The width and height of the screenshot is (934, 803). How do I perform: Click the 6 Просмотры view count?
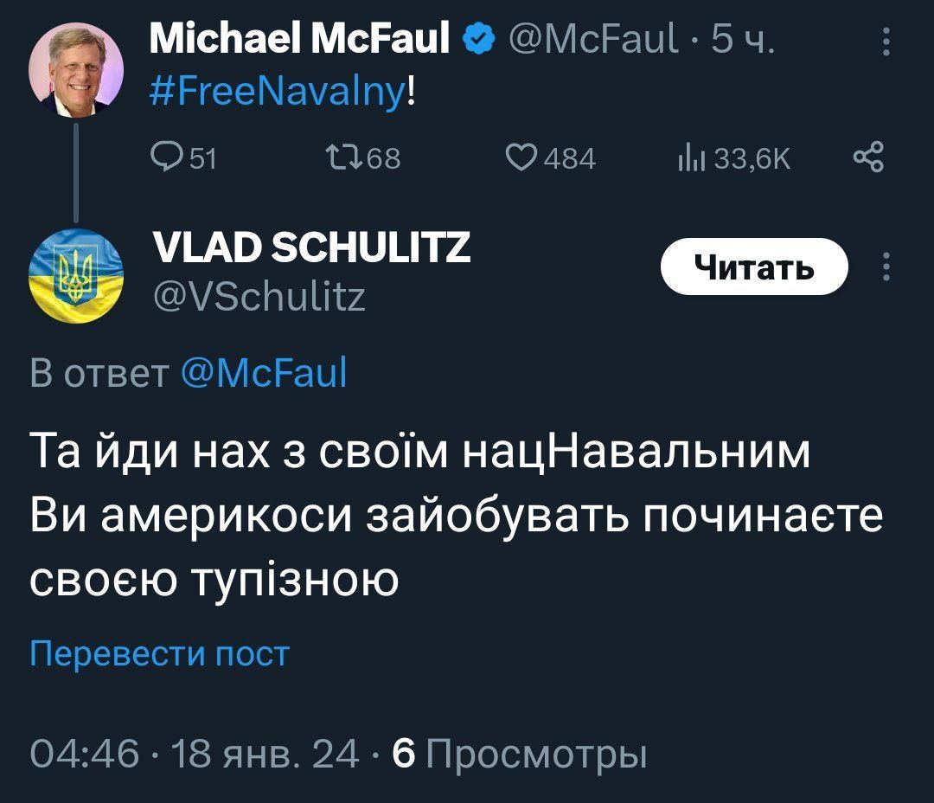click(x=520, y=754)
